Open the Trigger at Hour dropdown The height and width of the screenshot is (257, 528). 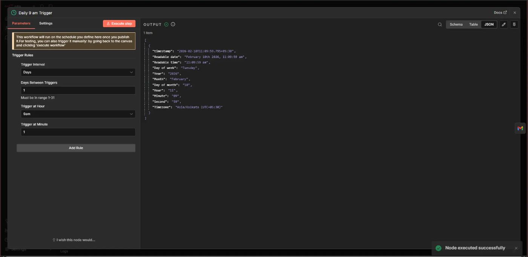78,114
